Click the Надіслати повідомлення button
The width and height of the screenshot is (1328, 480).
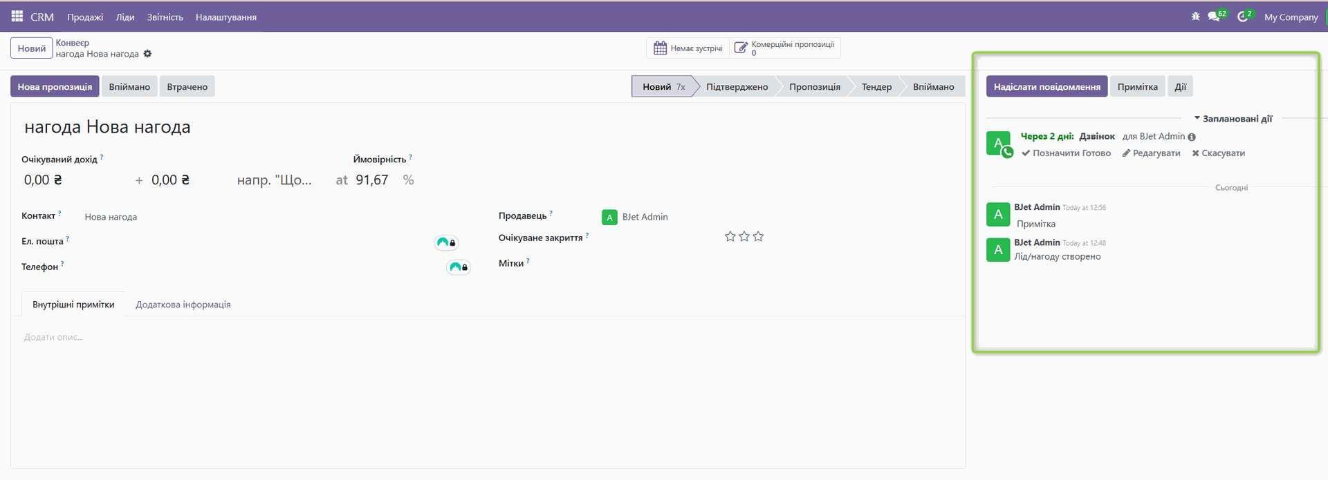(1046, 87)
